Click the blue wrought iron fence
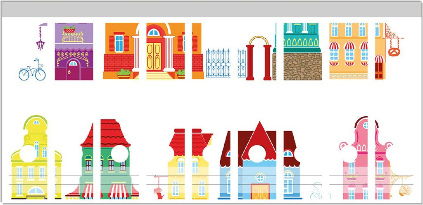 tap(218, 63)
